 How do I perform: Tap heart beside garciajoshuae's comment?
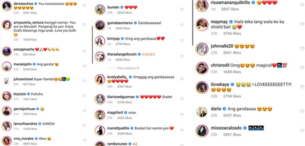(x=84, y=111)
